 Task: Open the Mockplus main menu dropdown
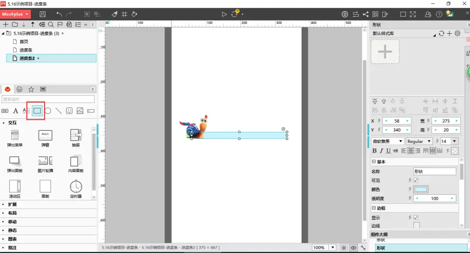coord(15,14)
